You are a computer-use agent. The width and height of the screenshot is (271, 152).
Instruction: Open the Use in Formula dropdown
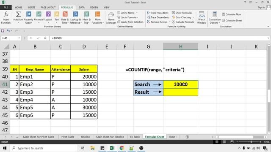pos(127,17)
